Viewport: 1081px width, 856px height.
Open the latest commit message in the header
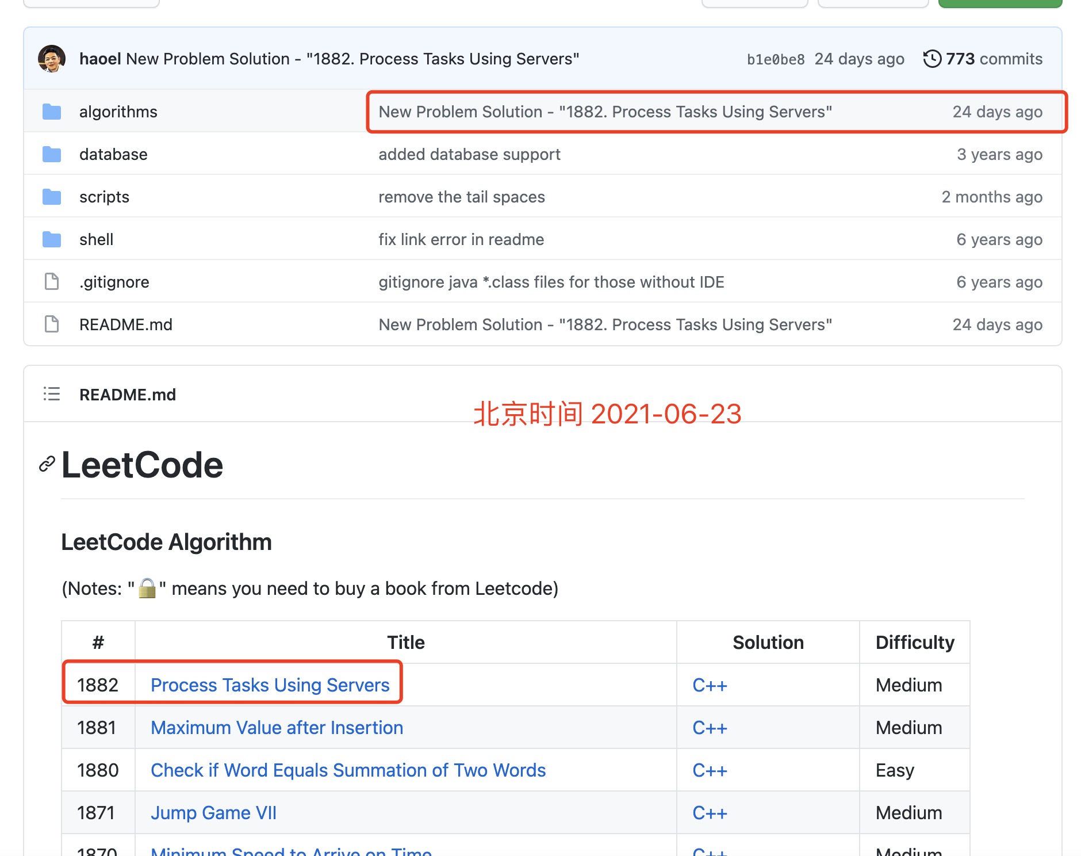352,59
